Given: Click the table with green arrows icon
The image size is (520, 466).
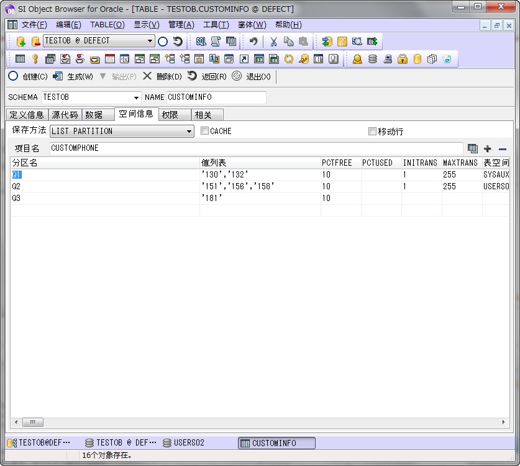Looking at the screenshot, I should 372,42.
